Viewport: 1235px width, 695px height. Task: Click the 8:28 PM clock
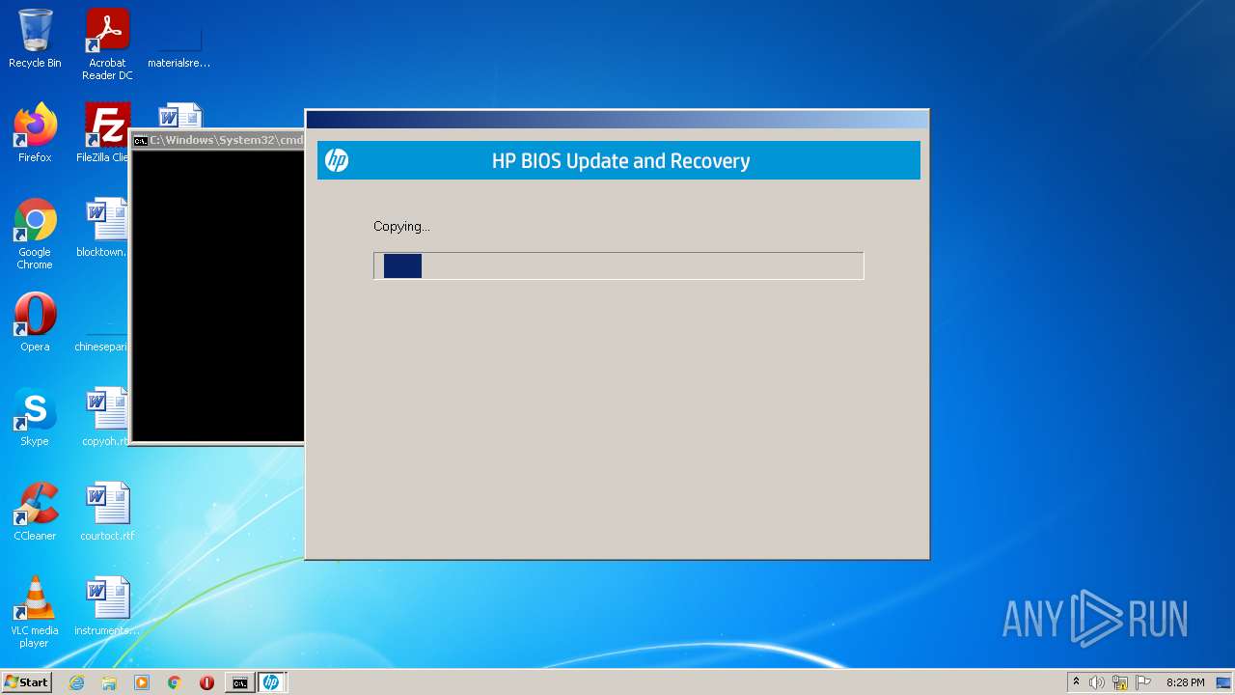[1185, 682]
